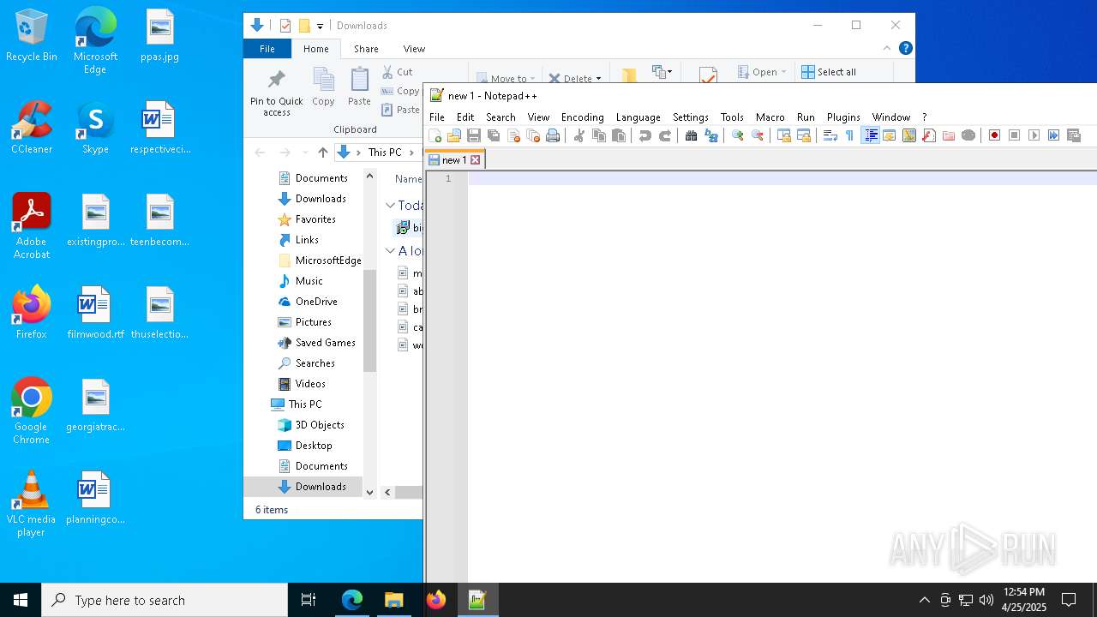Click the Save All icon in Notepad++
This screenshot has height=617, width=1097.
494,135
